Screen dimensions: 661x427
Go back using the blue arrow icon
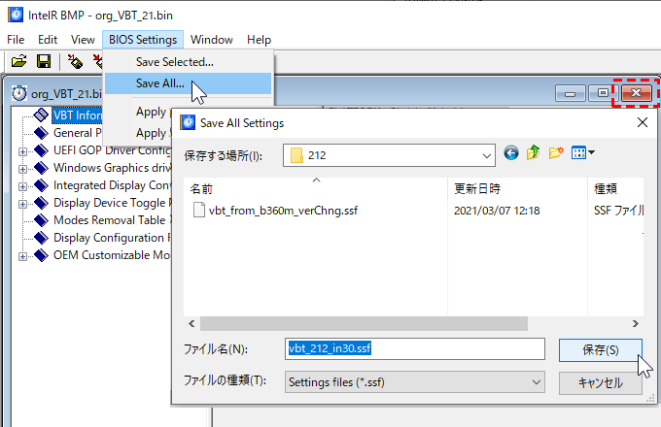click(511, 153)
